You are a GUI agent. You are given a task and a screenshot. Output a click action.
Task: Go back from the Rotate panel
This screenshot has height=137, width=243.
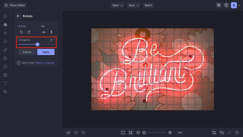[x=18, y=16]
